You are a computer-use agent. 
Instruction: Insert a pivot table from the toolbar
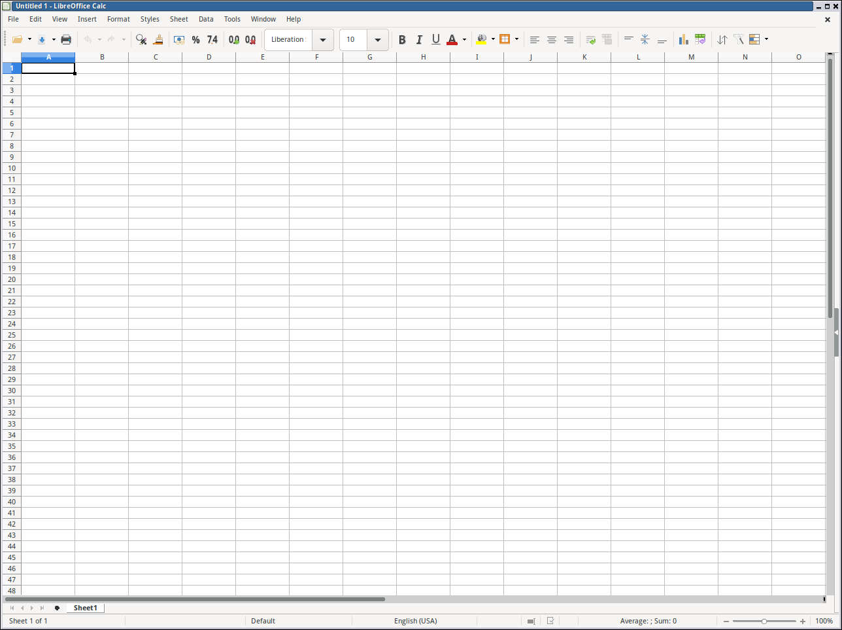700,39
